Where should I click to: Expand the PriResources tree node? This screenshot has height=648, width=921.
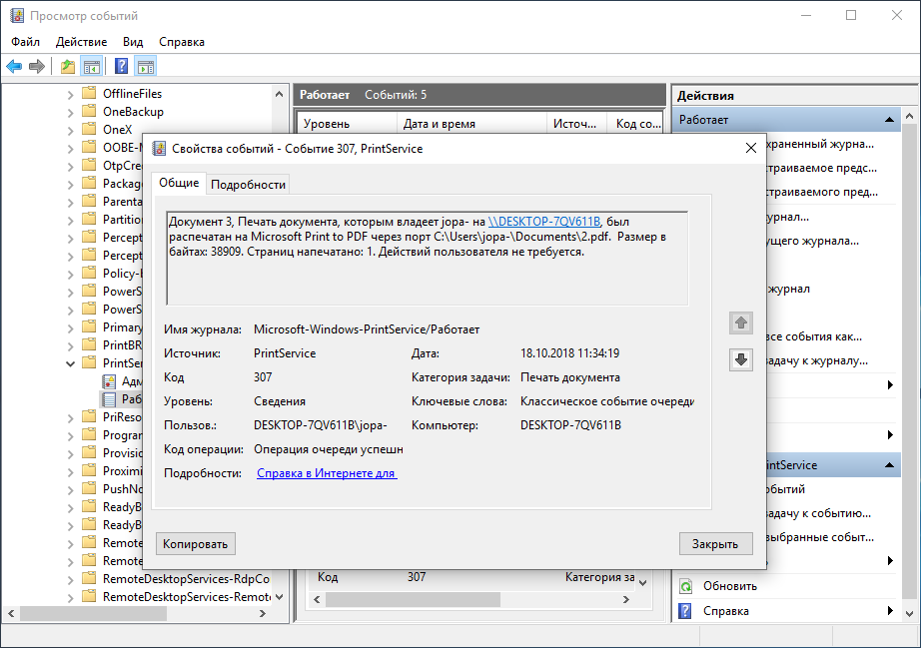[x=71, y=418]
